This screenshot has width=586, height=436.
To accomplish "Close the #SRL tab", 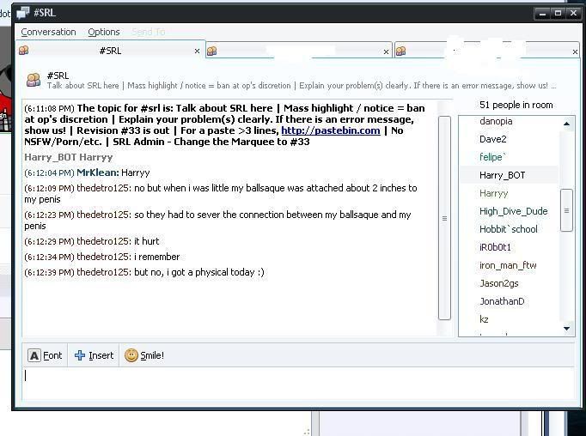I will point(197,51).
